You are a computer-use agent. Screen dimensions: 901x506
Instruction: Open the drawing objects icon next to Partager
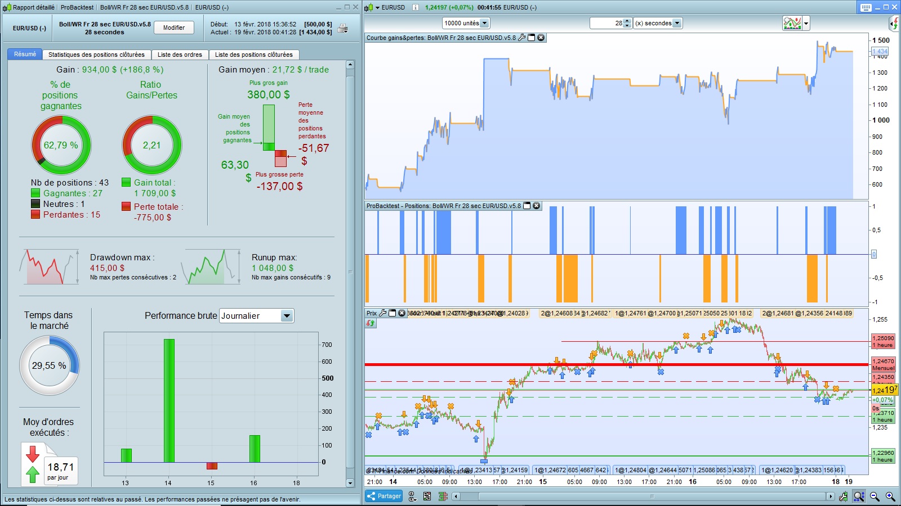pos(412,496)
